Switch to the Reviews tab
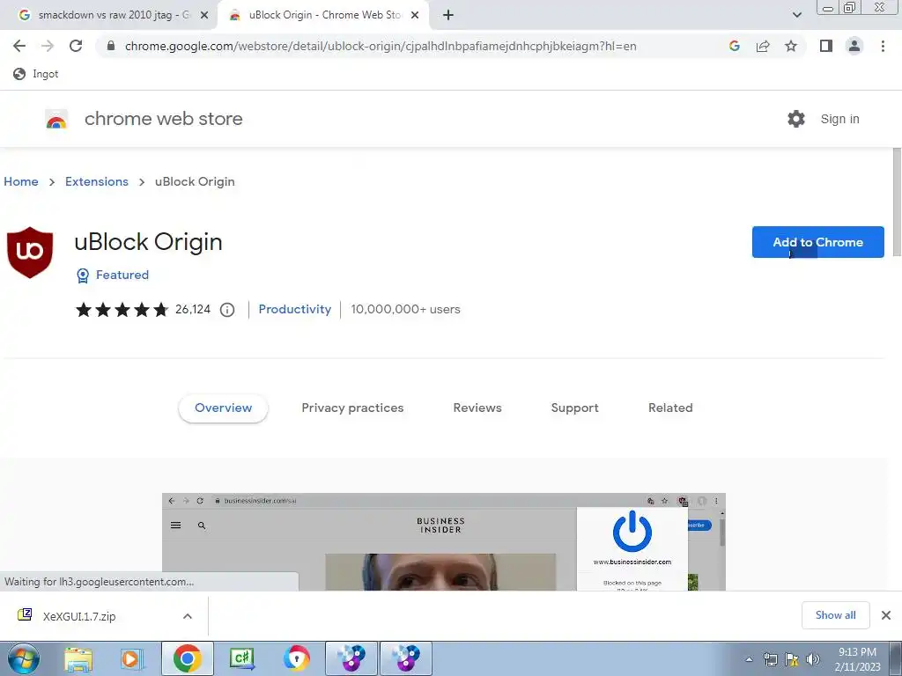902x676 pixels. 477,408
